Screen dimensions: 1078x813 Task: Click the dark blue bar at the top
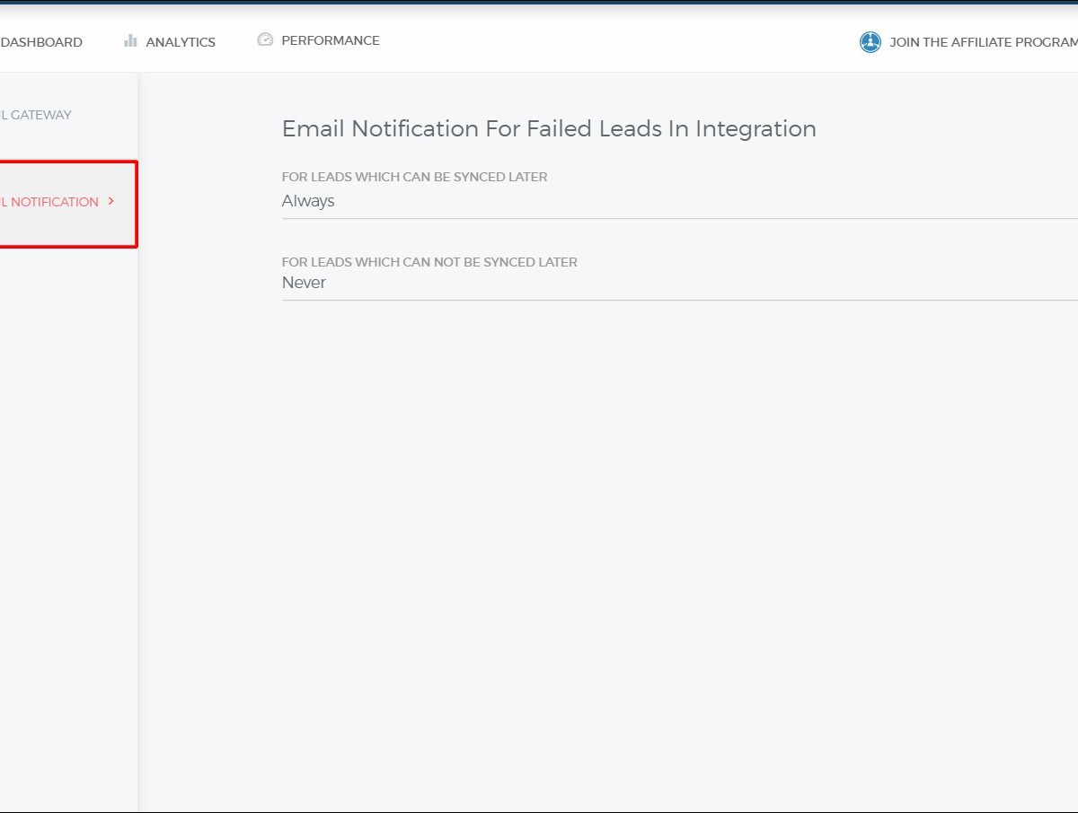[539, 2]
